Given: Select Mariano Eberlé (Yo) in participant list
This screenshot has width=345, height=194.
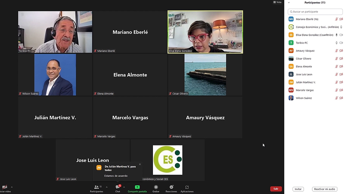Looking at the screenshot, I should tap(315, 19).
